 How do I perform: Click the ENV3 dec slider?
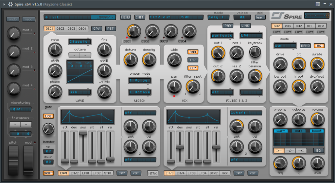pos(180,147)
